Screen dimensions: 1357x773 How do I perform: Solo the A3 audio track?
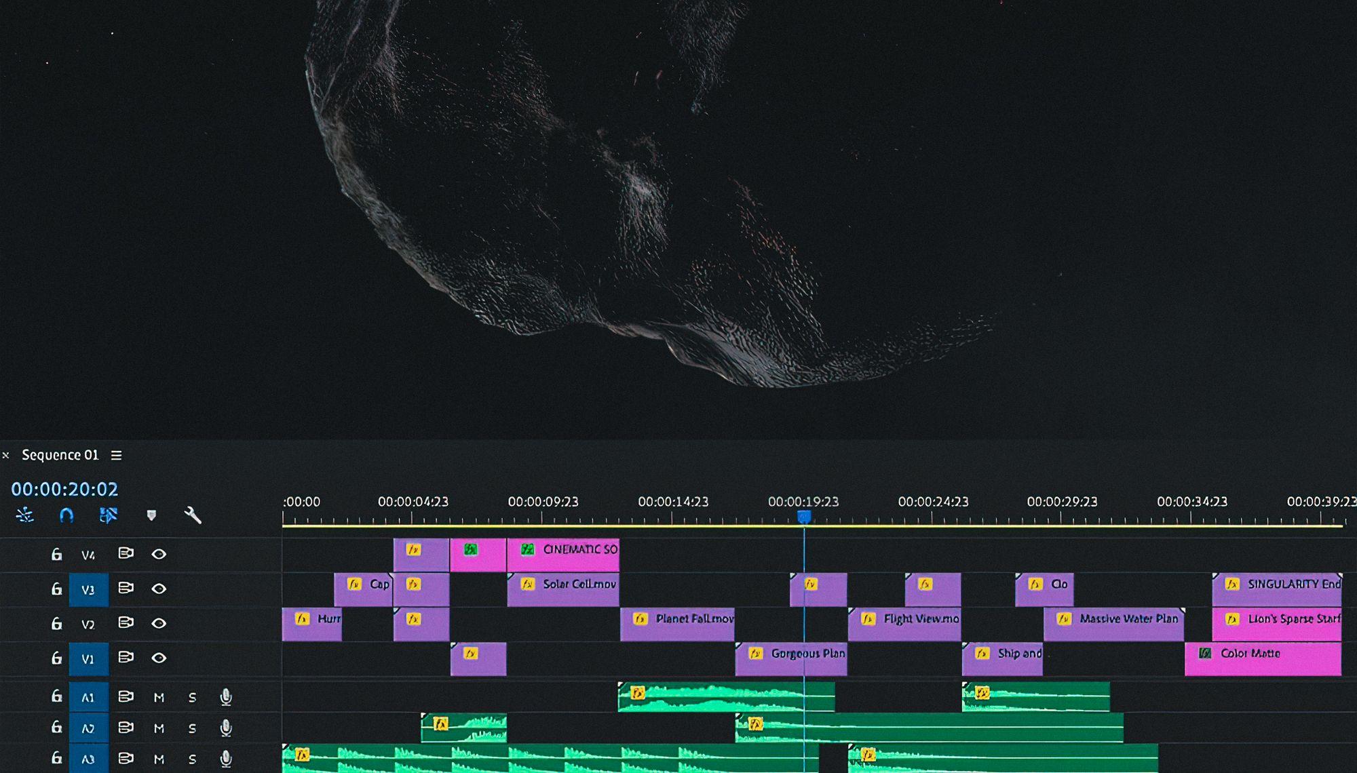192,759
